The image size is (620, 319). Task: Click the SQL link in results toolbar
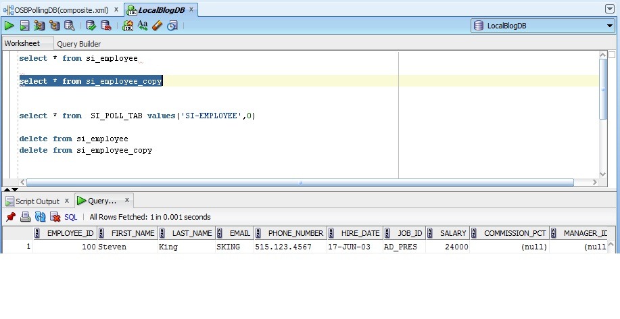coord(71,217)
